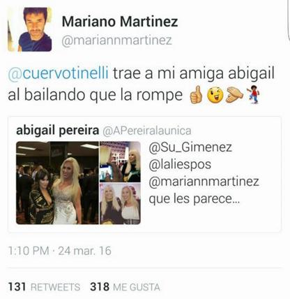Click the dancing person emoji
290x299 pixels.
click(253, 94)
